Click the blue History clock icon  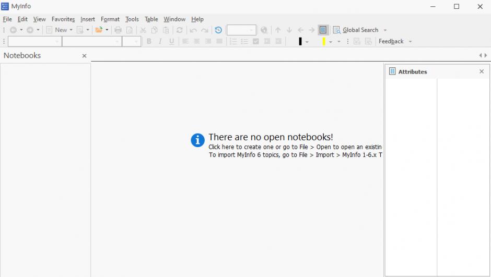(218, 30)
